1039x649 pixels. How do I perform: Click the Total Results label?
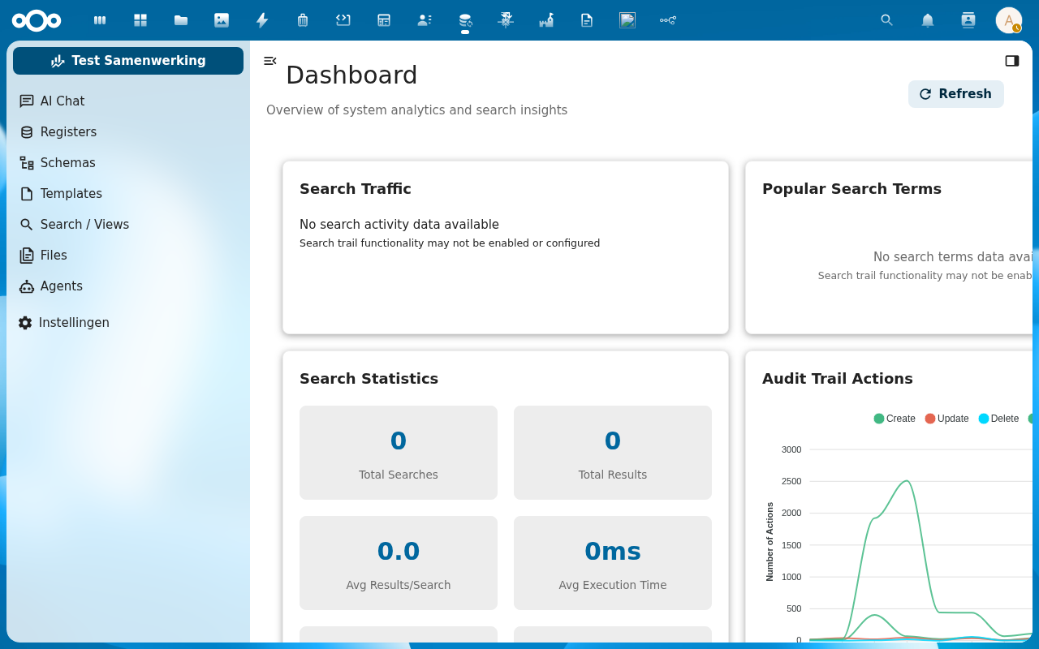coord(613,475)
